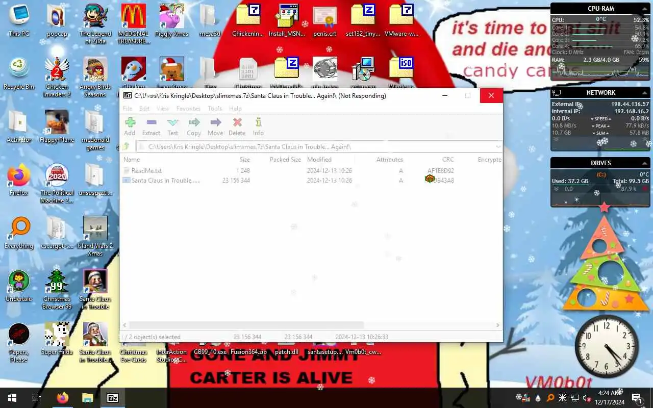The image size is (653, 408).
Task: Open the notification center icon
Action: 637,398
